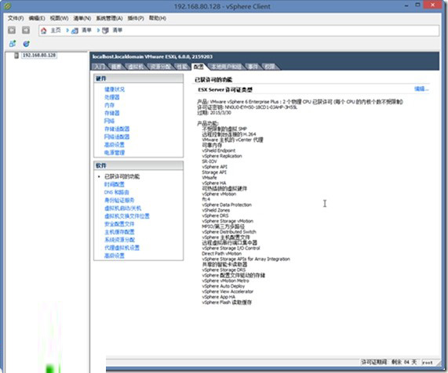The image size is (448, 373).
Task: Click the 编辑... link for license type
Action: pyautogui.click(x=421, y=89)
